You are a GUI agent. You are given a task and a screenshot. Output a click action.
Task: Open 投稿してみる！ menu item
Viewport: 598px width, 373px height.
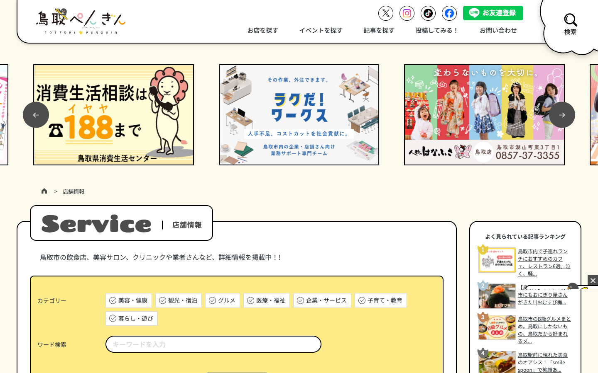437,30
